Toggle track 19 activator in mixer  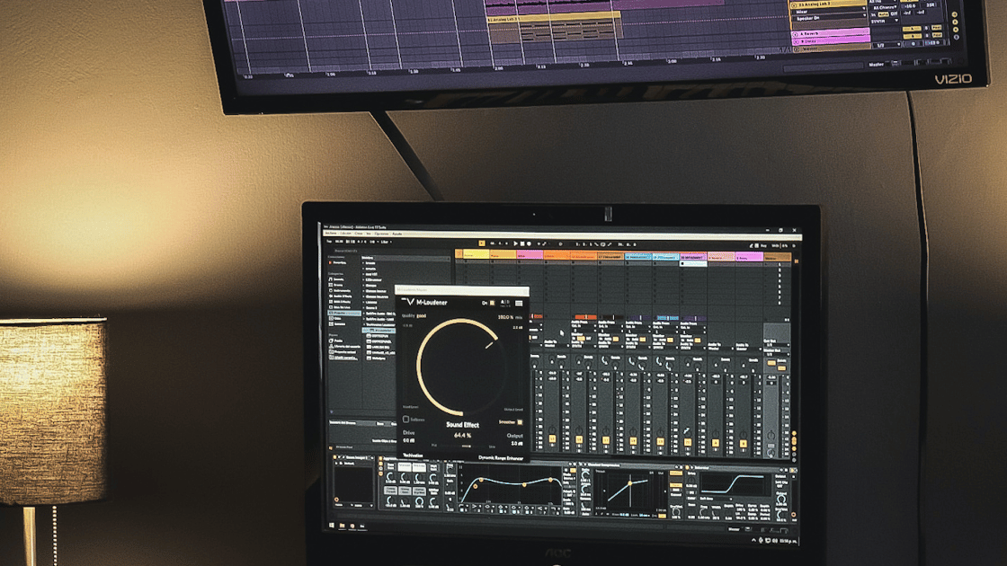pos(661,442)
